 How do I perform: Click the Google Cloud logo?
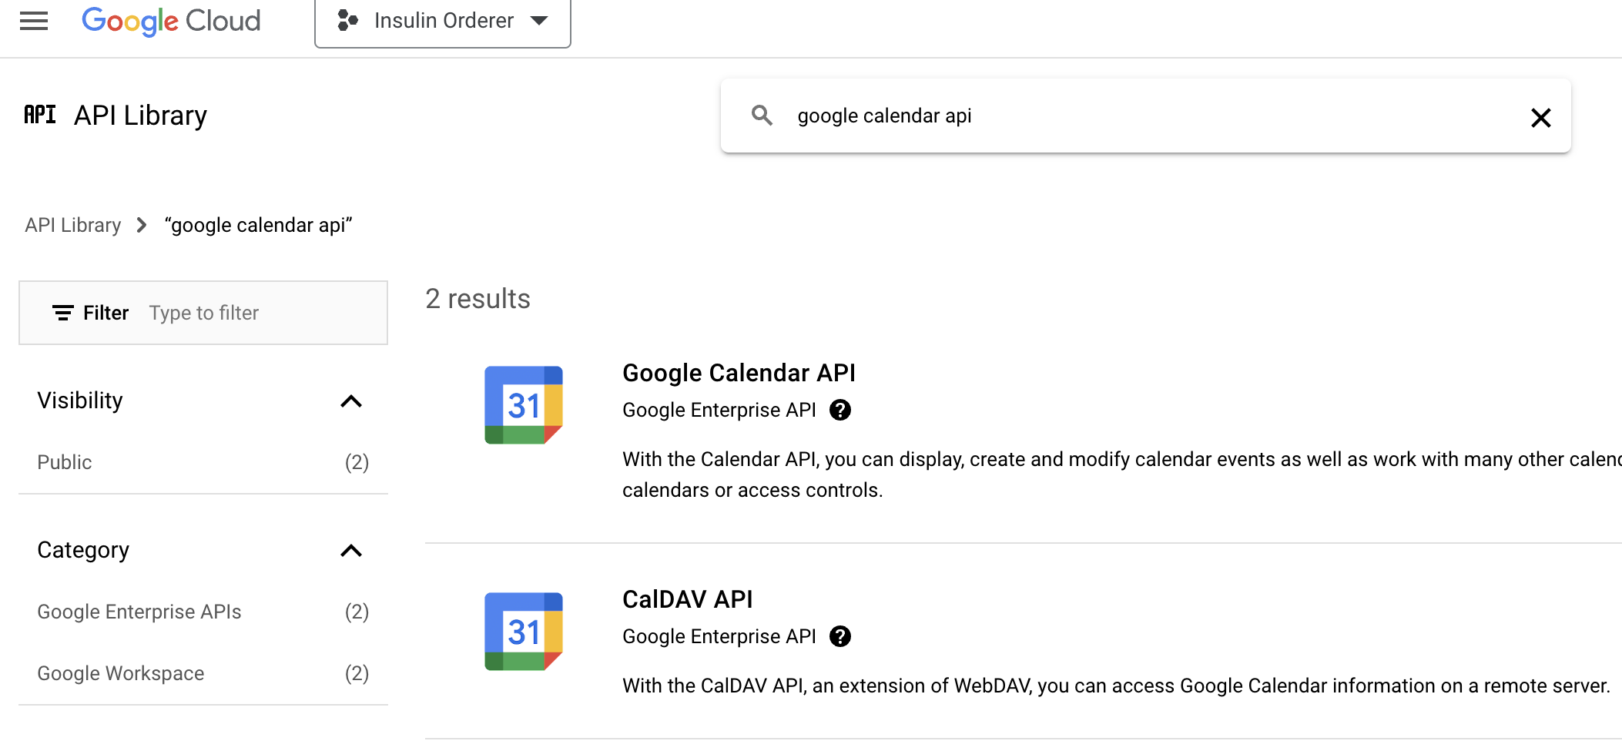[x=171, y=21]
